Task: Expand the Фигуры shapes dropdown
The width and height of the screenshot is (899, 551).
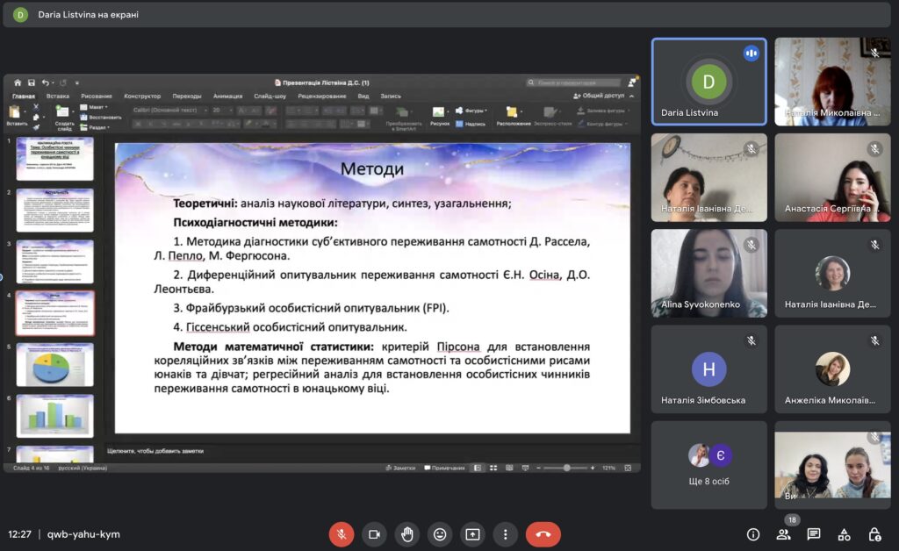Action: [x=476, y=111]
